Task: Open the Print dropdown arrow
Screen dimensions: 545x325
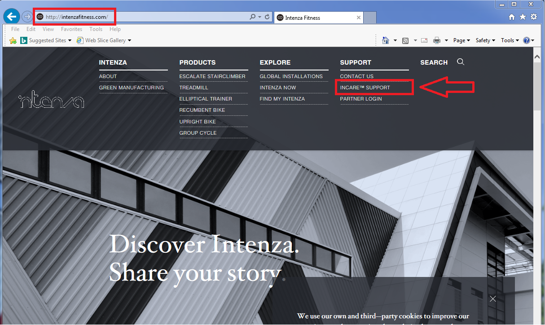Action: click(446, 40)
